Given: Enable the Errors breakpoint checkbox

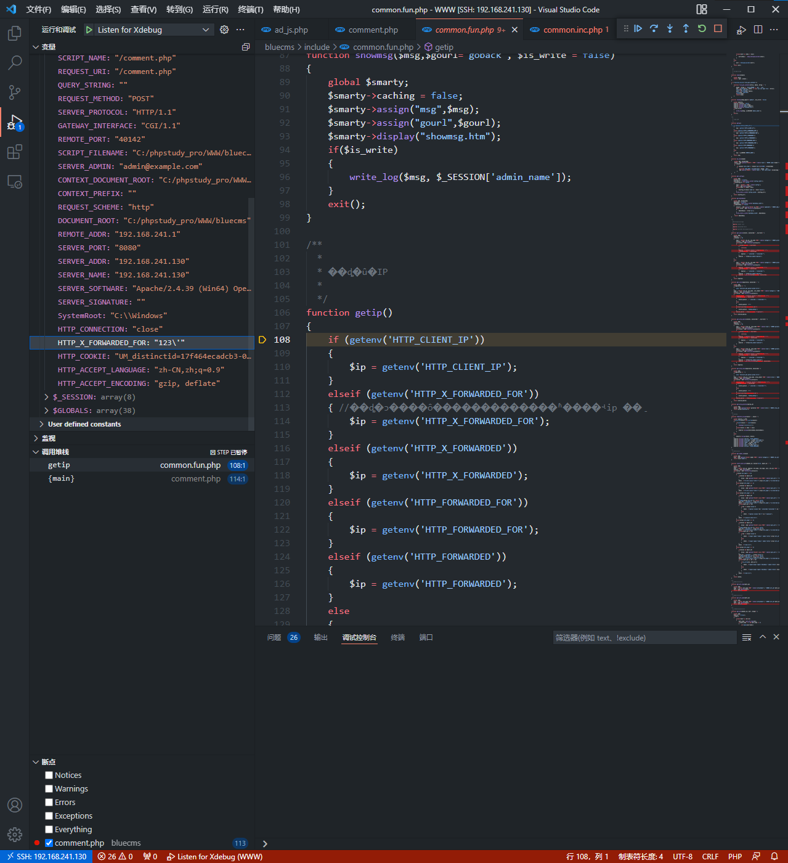Looking at the screenshot, I should (x=49, y=802).
